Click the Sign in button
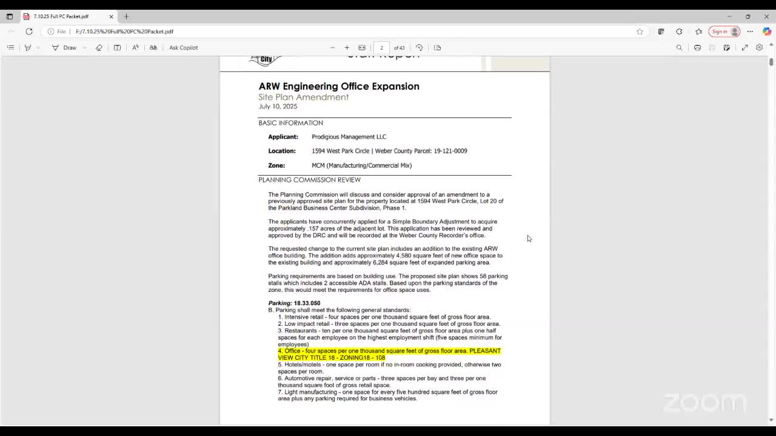776x436 pixels. coord(724,31)
